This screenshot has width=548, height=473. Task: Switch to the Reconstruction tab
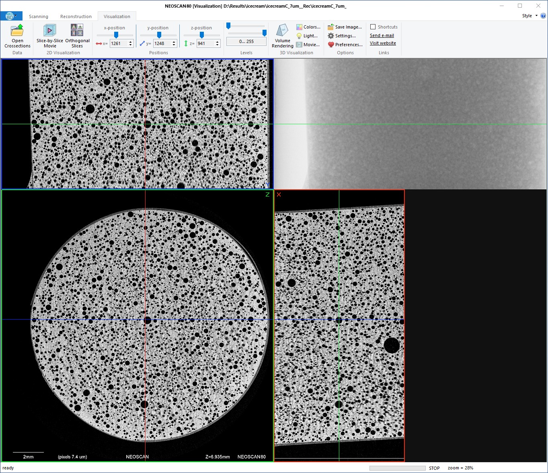pyautogui.click(x=76, y=16)
